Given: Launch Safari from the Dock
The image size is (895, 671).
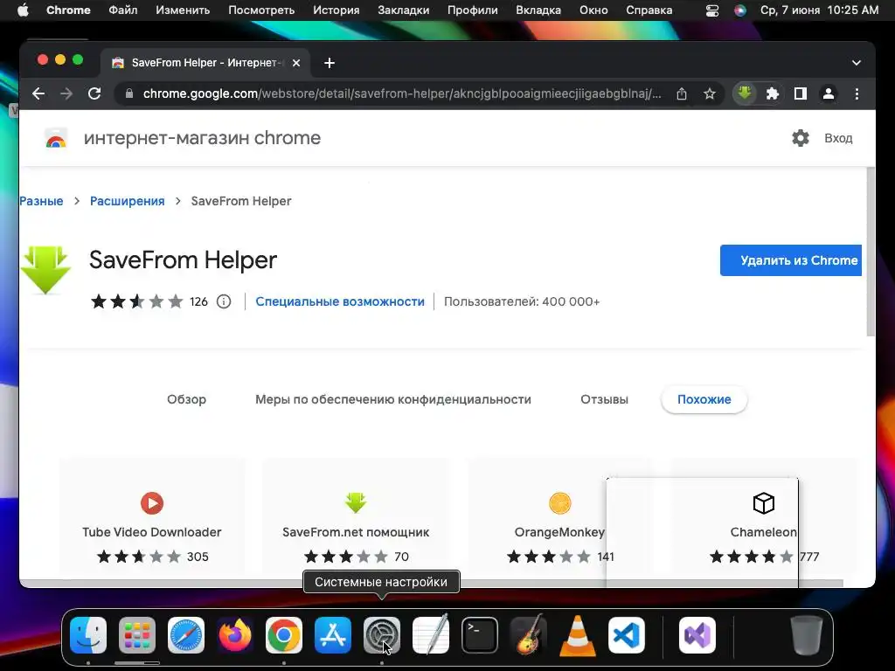Looking at the screenshot, I should point(186,635).
